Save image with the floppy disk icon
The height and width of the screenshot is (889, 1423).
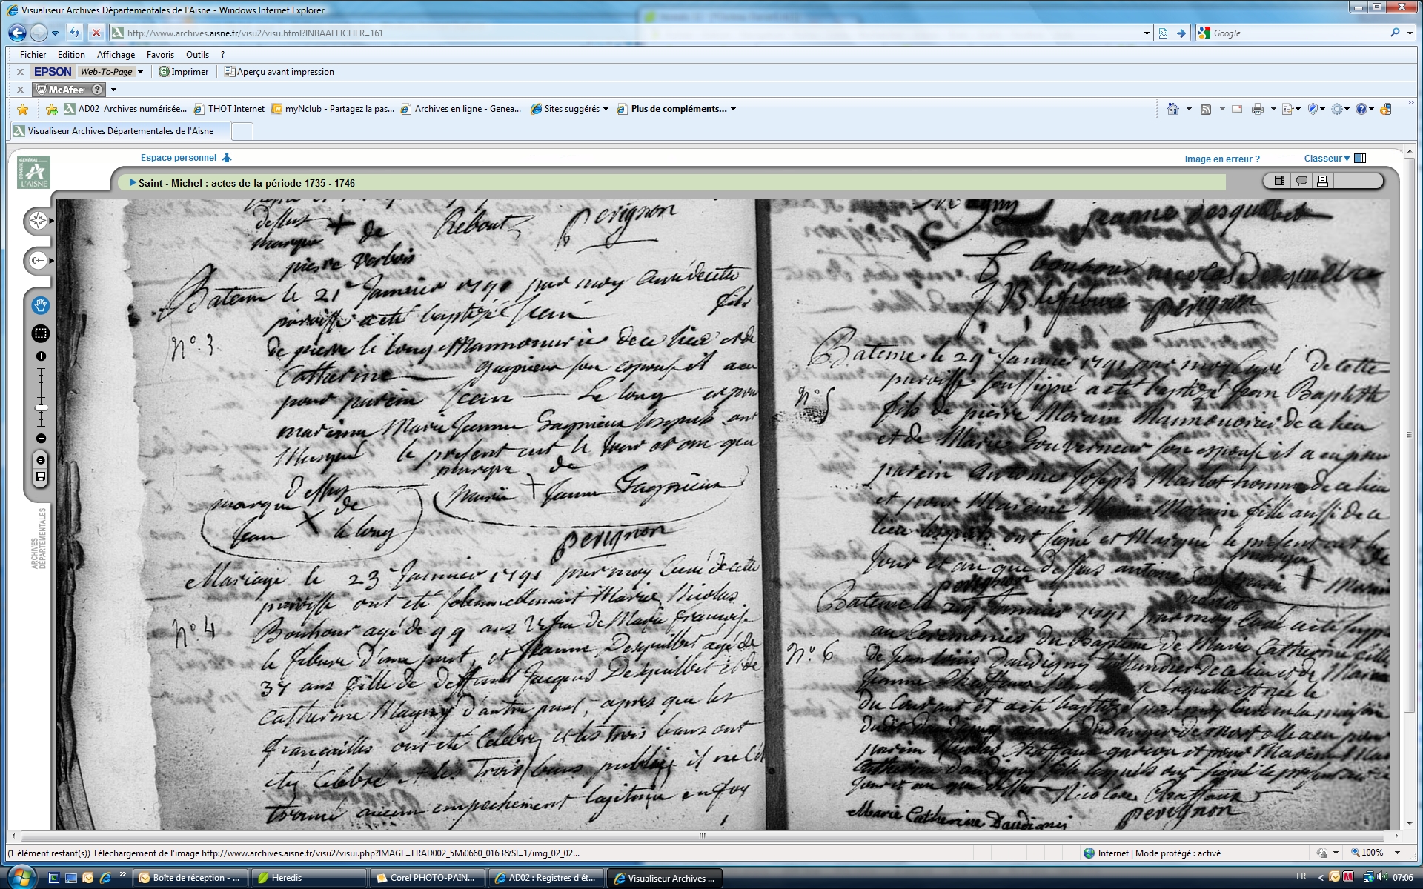(x=41, y=476)
